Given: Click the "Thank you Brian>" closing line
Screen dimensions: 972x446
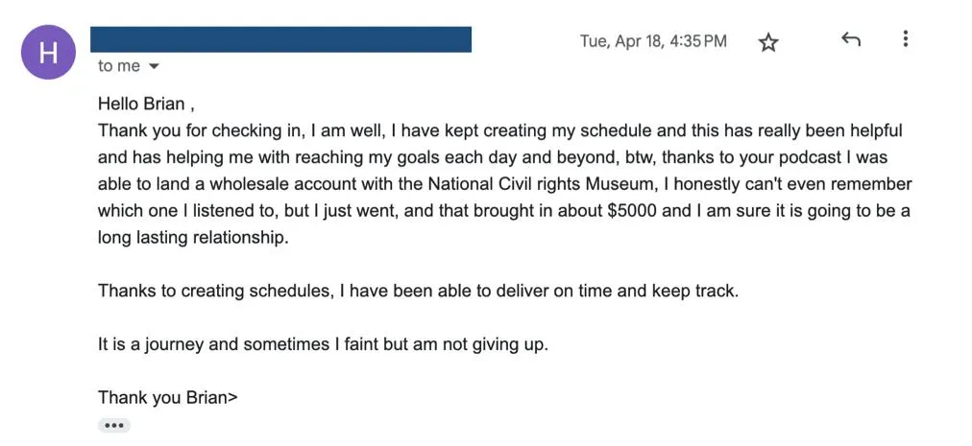Looking at the screenshot, I should point(167,397).
